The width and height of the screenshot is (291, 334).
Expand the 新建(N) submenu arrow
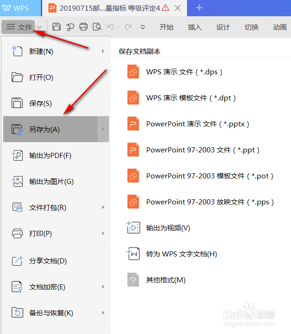[x=103, y=51]
